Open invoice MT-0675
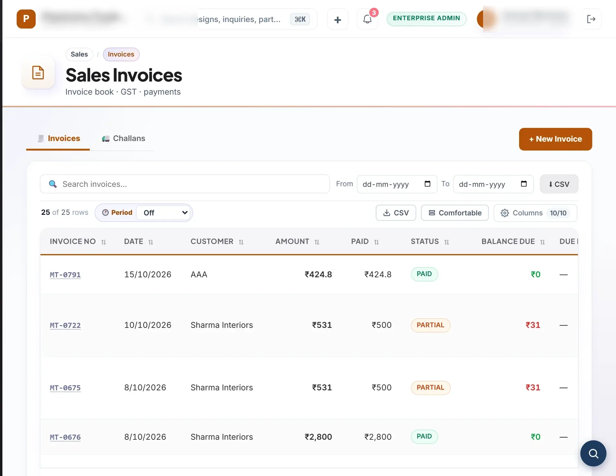Image resolution: width=616 pixels, height=476 pixels. coord(65,388)
